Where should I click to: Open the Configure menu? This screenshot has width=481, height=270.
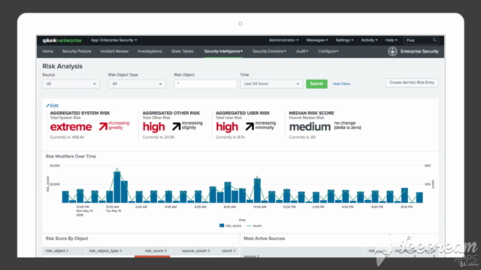click(328, 52)
